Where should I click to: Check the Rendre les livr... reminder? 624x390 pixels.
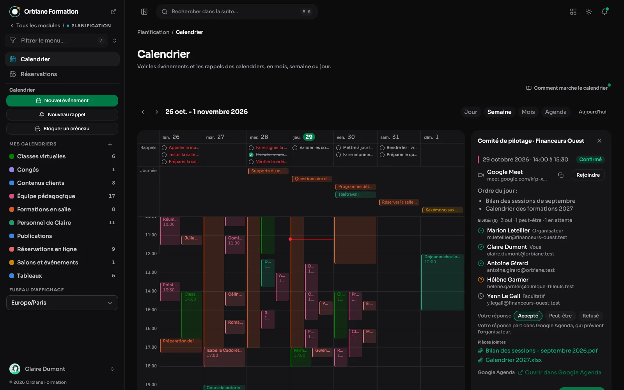[382, 148]
